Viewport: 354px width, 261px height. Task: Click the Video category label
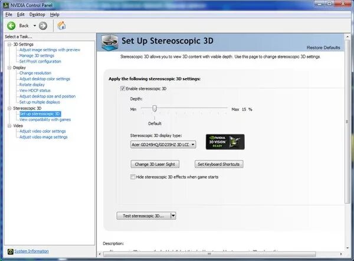[x=18, y=126]
